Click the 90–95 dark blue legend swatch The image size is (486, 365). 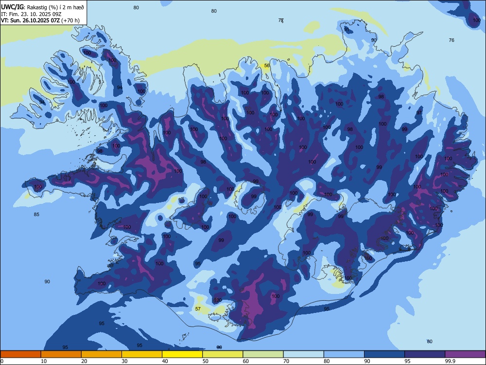tap(384, 354)
